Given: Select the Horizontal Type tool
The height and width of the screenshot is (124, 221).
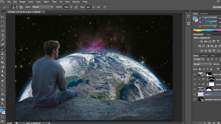Looking at the screenshot, I should tap(2, 85).
